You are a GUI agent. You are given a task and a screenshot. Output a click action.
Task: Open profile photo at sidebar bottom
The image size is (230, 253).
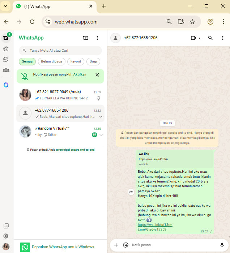[6, 246]
